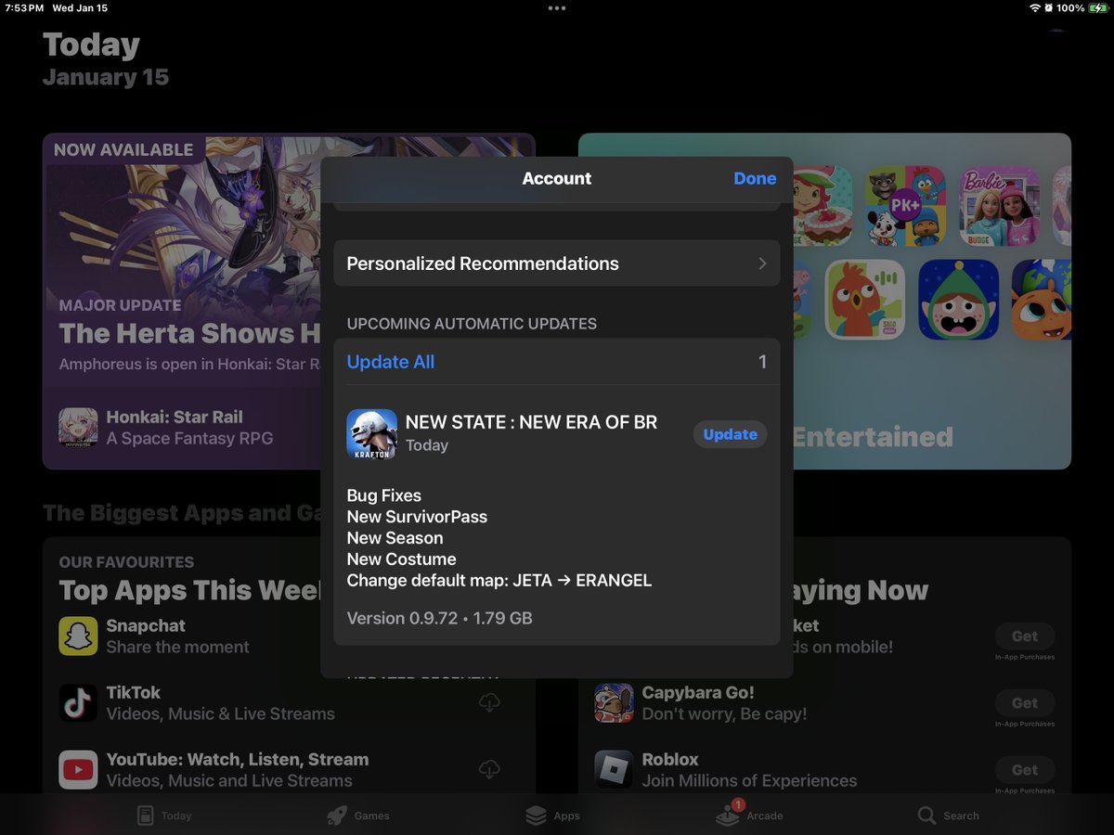The image size is (1114, 835).
Task: Switch to the Arcade tab
Action: tap(749, 816)
